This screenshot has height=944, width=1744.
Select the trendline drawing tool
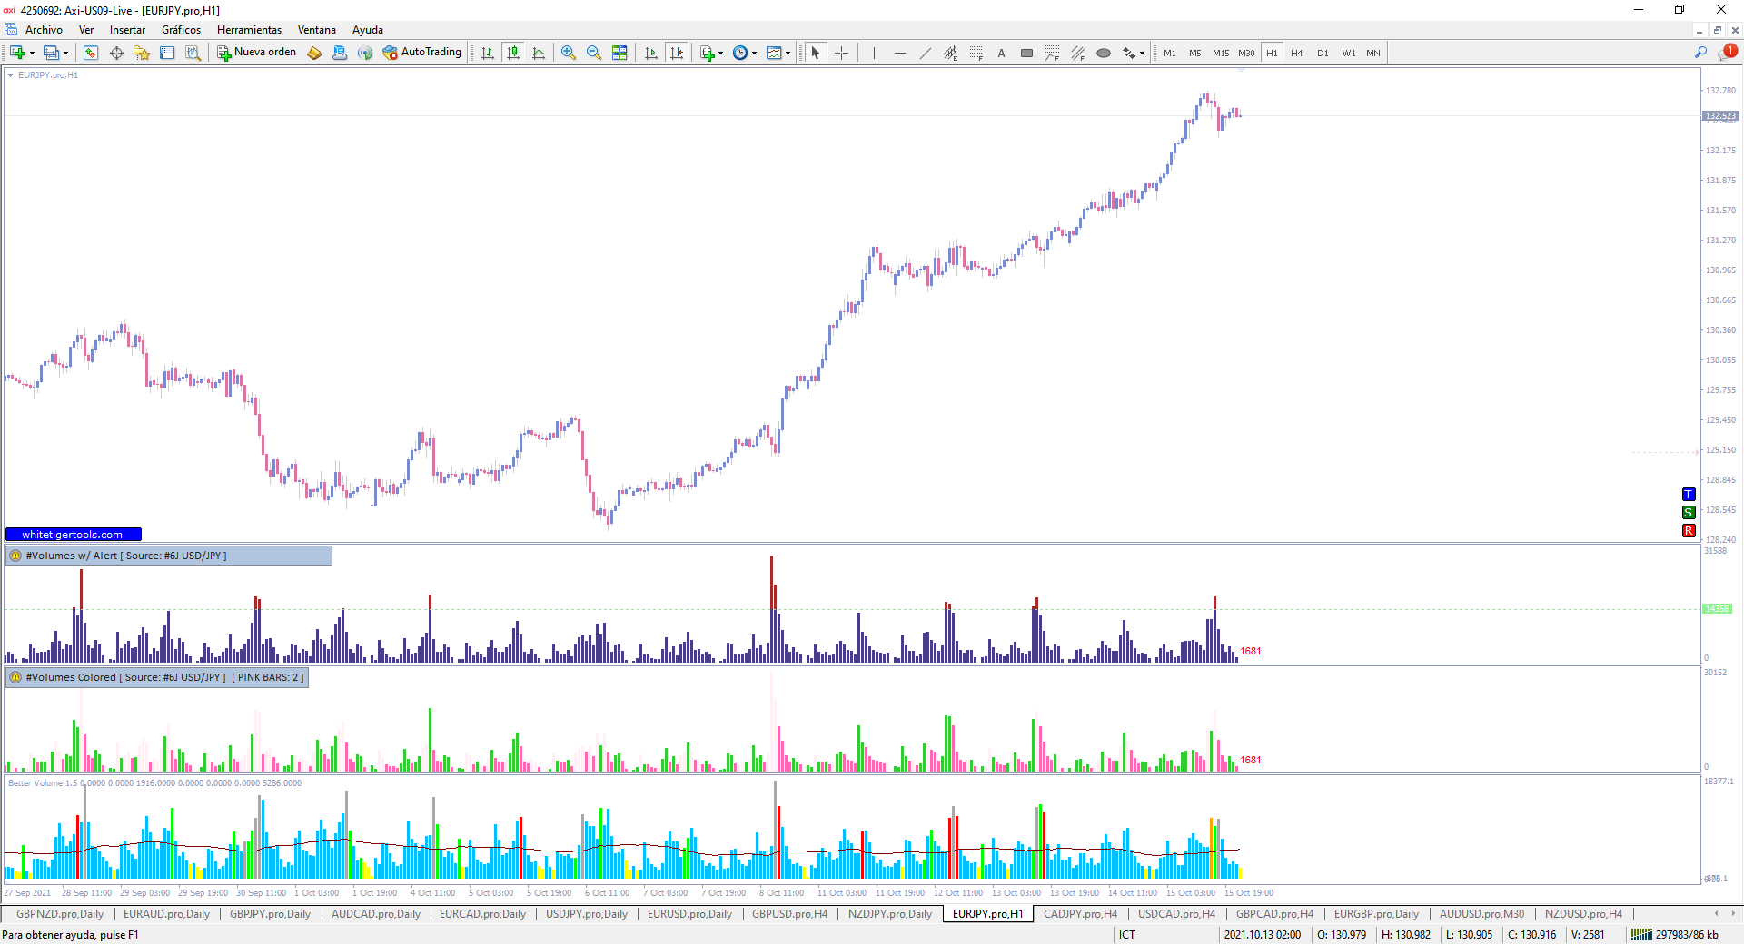925,53
